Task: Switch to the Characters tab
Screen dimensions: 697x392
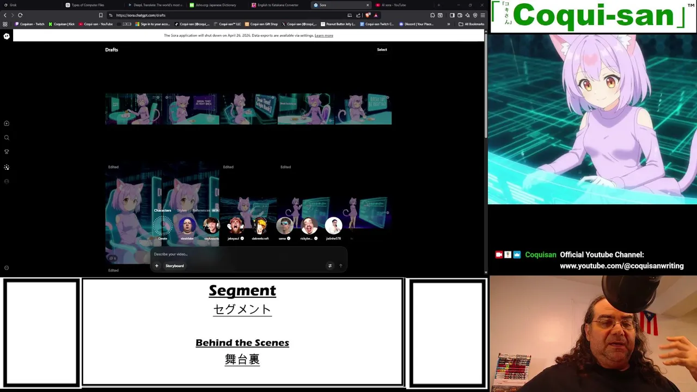Action: click(162, 210)
